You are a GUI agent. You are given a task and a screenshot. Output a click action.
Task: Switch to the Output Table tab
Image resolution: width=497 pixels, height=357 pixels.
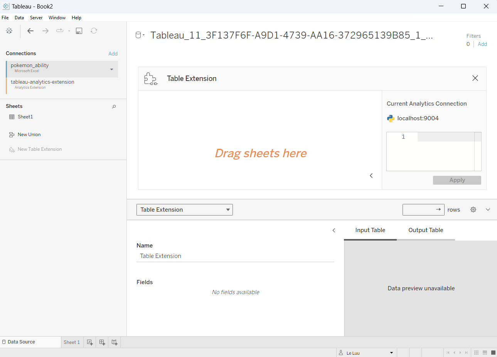(426, 230)
